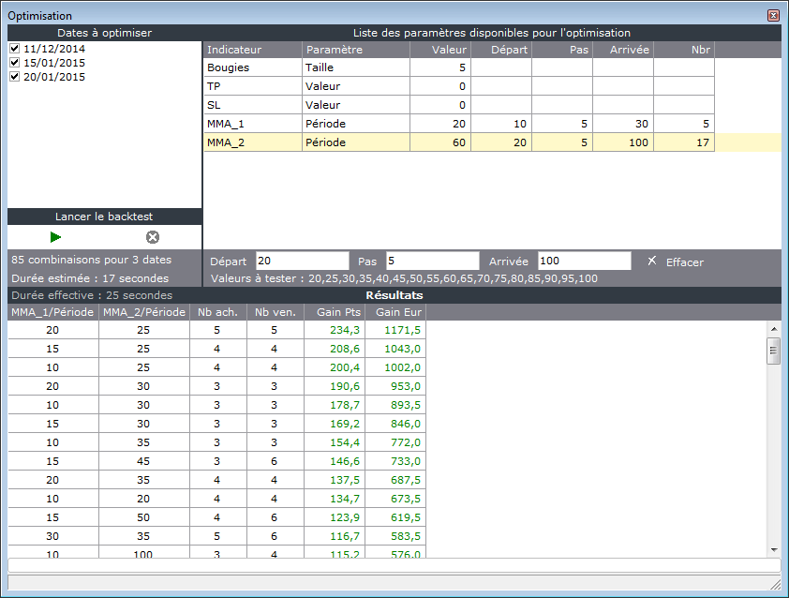
Task: Sort by MMA_1/Période column header
Action: (x=52, y=312)
